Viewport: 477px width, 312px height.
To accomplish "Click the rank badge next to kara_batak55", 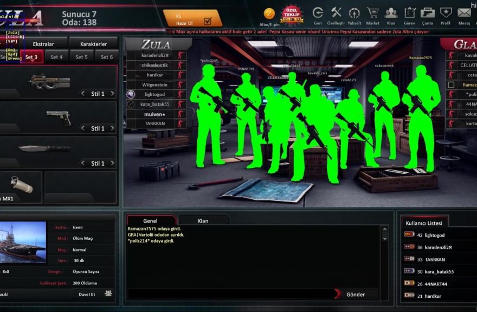I will [409, 271].
